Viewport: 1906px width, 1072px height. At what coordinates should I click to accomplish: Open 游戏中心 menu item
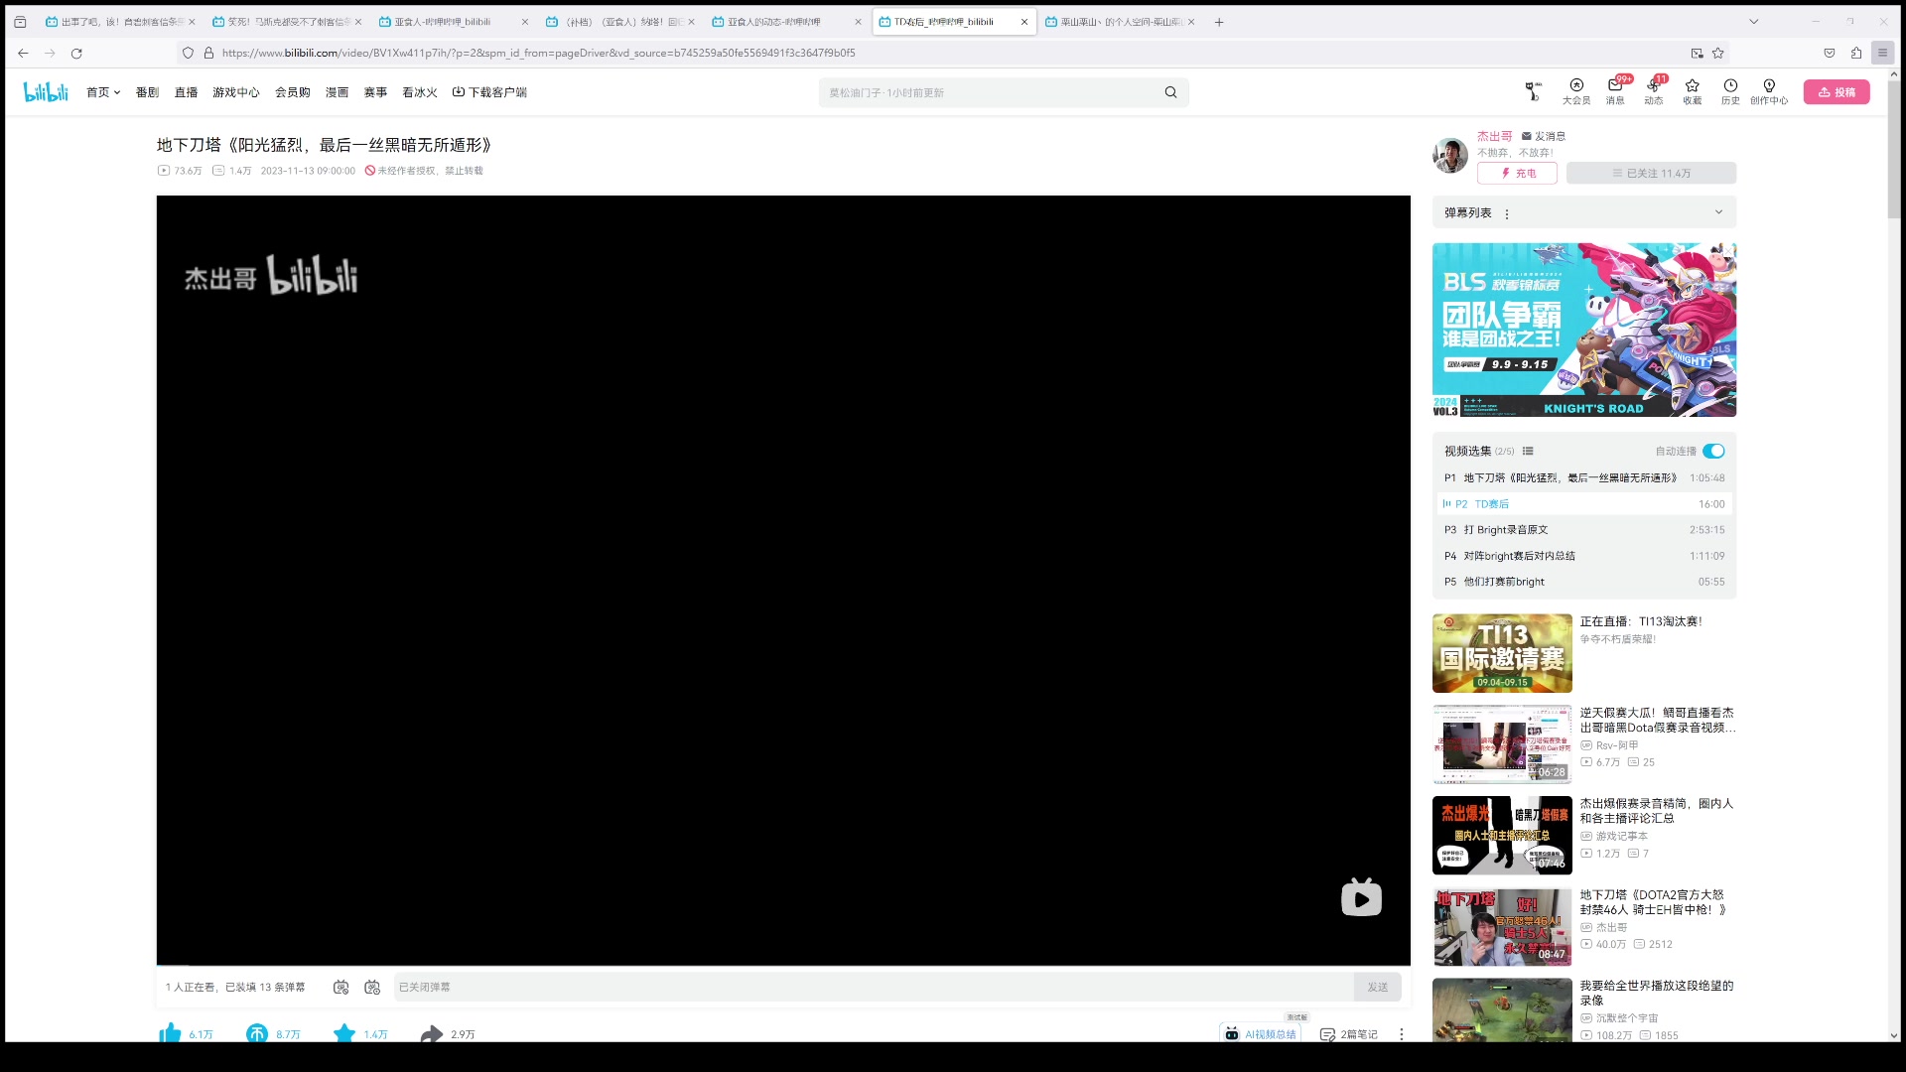click(235, 92)
